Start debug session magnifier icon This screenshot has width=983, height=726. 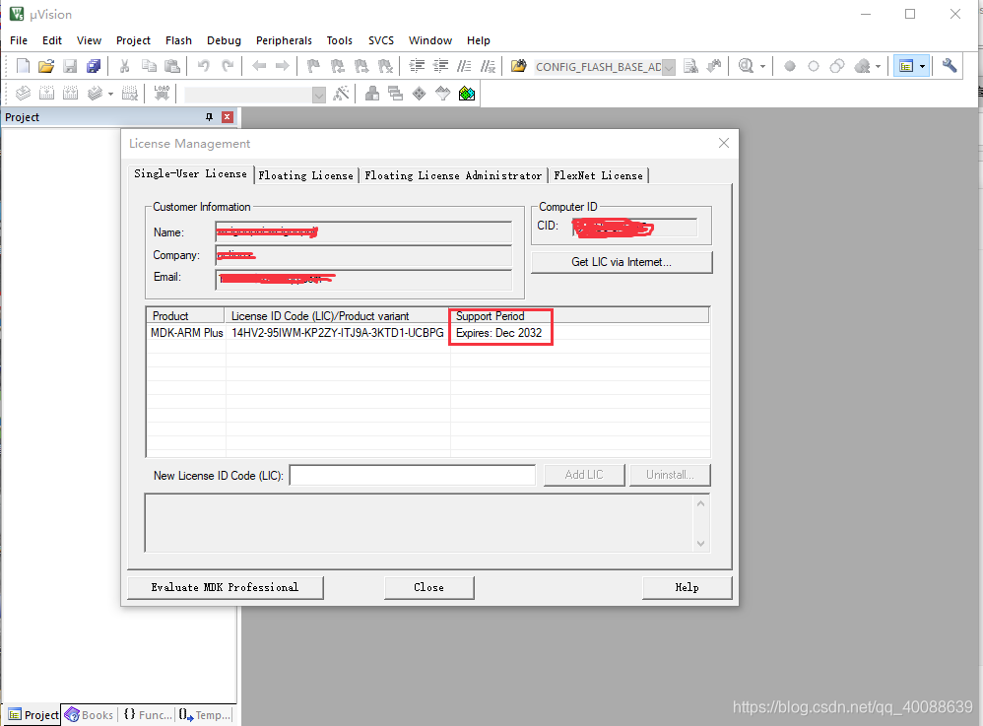[746, 66]
